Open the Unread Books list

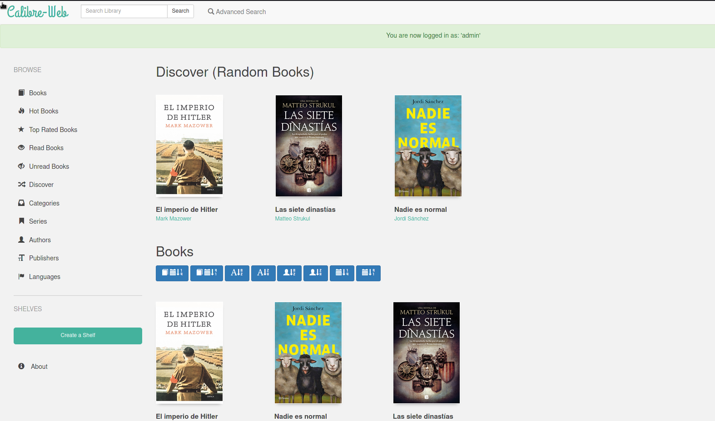tap(49, 166)
